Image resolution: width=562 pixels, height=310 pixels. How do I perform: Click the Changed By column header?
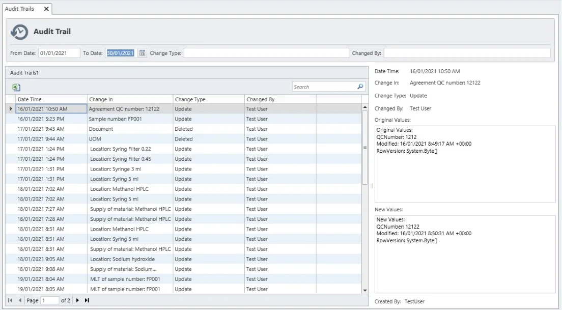click(280, 99)
